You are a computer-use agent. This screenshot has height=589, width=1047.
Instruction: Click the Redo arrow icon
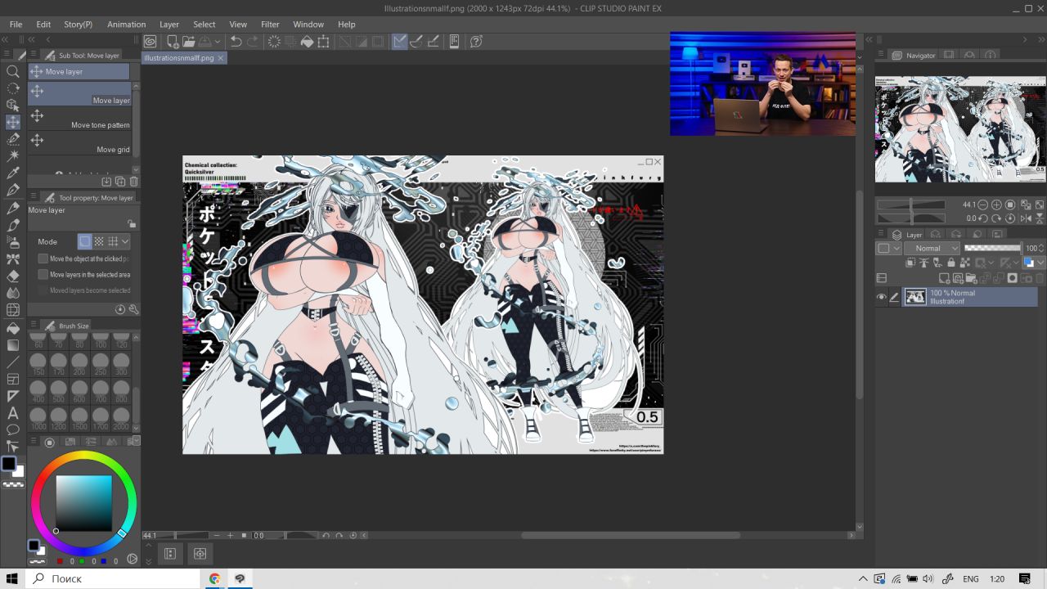coord(253,42)
